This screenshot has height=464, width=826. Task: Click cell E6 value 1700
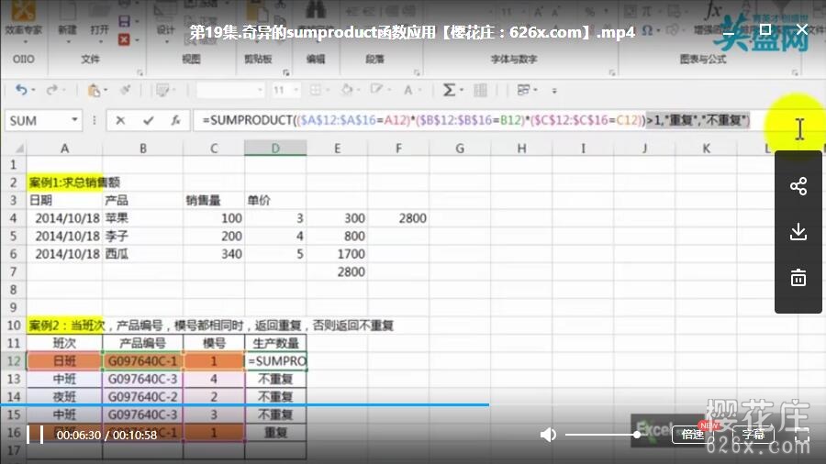pyautogui.click(x=337, y=254)
